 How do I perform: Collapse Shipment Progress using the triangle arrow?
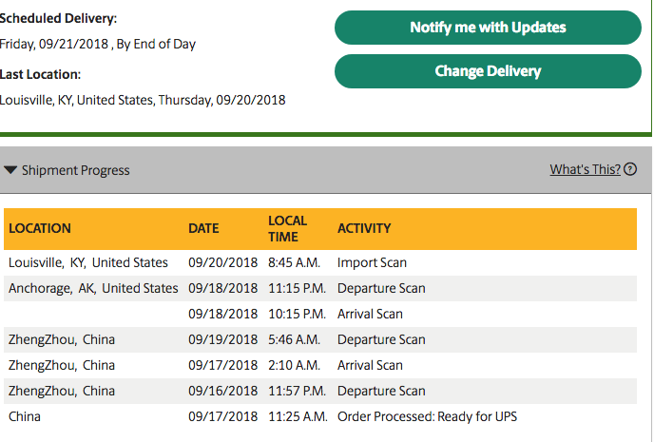pos(10,171)
